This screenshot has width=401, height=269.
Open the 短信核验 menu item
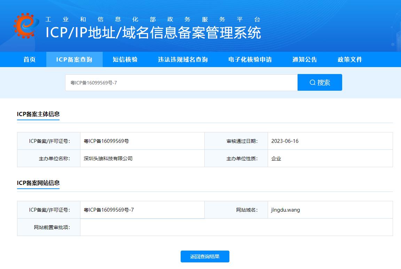(x=125, y=59)
